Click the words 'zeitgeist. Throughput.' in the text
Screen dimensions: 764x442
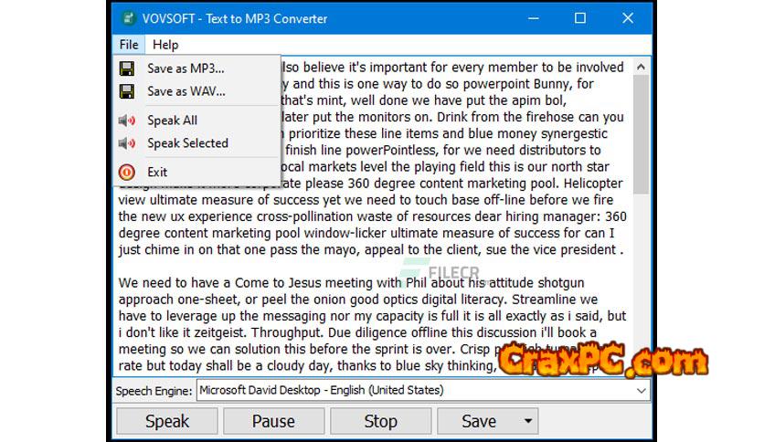point(259,332)
